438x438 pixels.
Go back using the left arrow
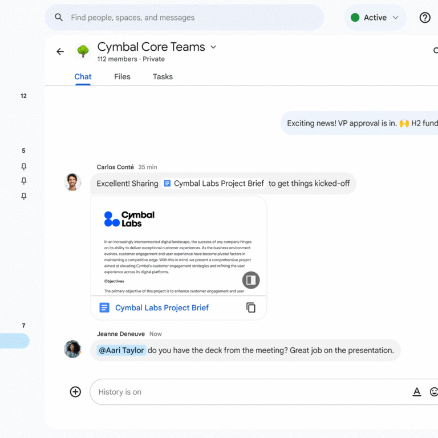(x=60, y=52)
